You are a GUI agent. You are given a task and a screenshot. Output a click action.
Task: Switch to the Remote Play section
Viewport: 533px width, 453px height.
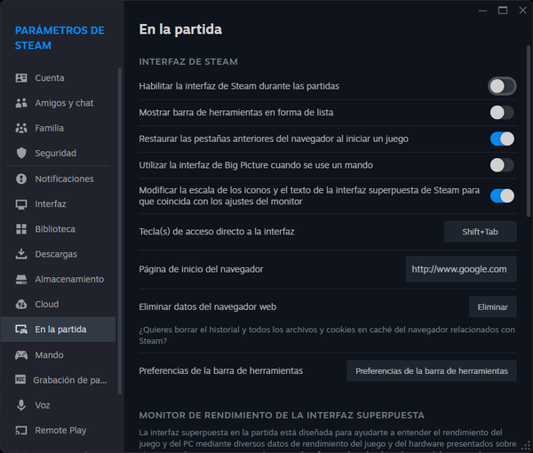click(x=60, y=430)
